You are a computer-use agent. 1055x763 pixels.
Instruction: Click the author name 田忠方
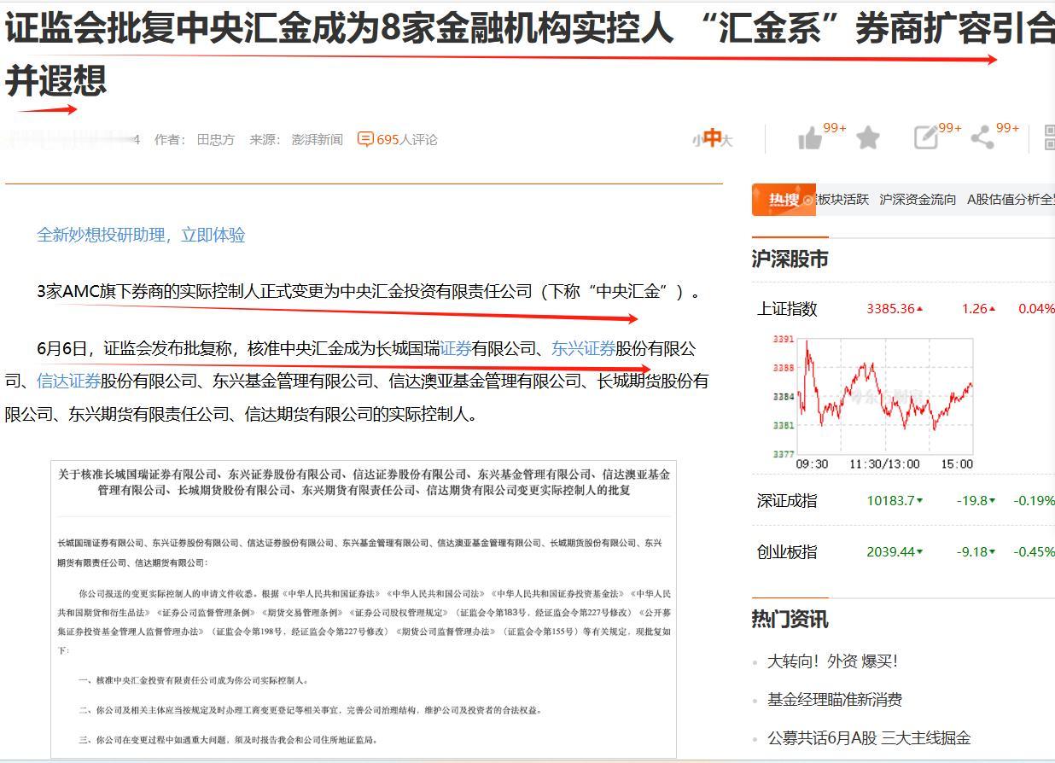216,139
